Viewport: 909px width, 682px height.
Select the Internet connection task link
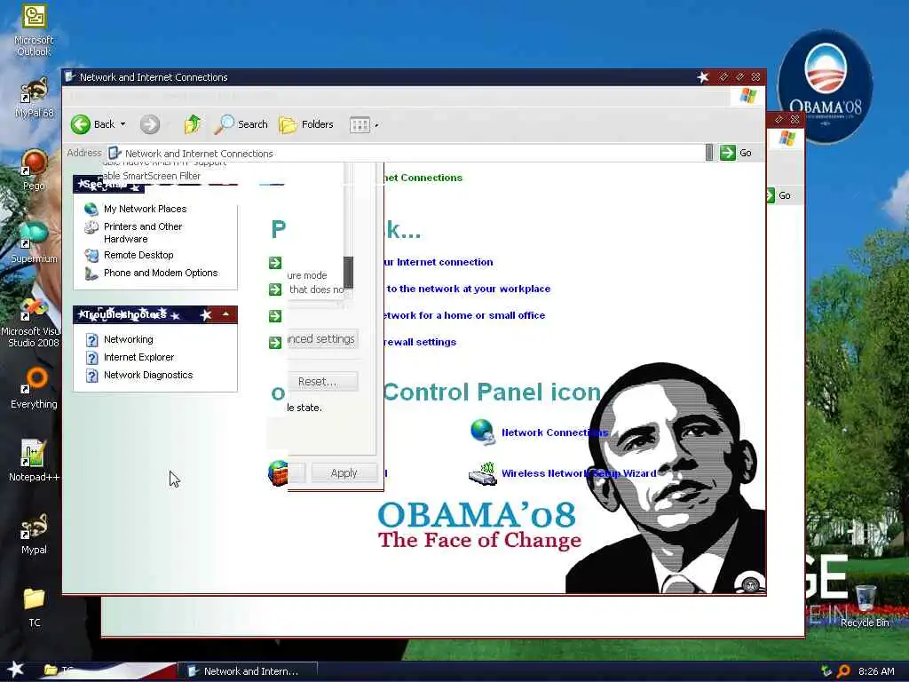439,262
